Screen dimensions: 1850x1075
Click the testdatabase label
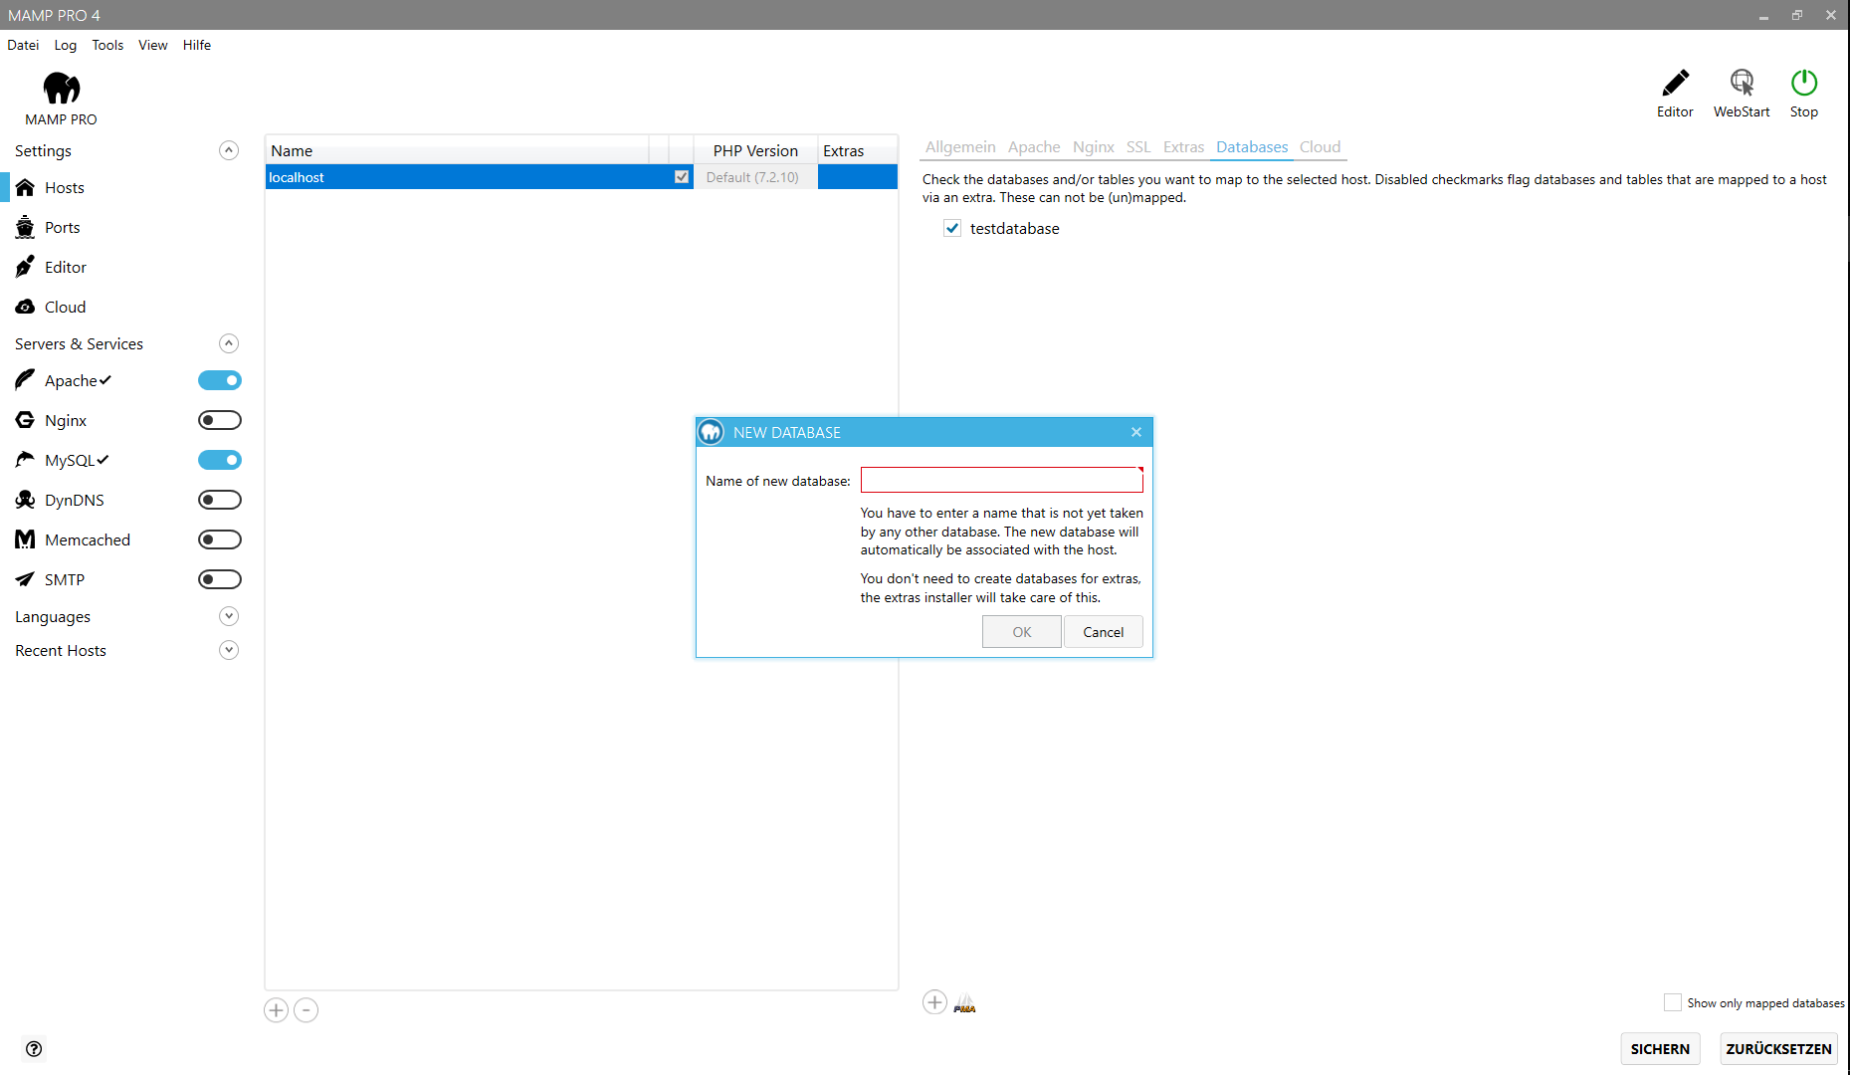(1015, 228)
